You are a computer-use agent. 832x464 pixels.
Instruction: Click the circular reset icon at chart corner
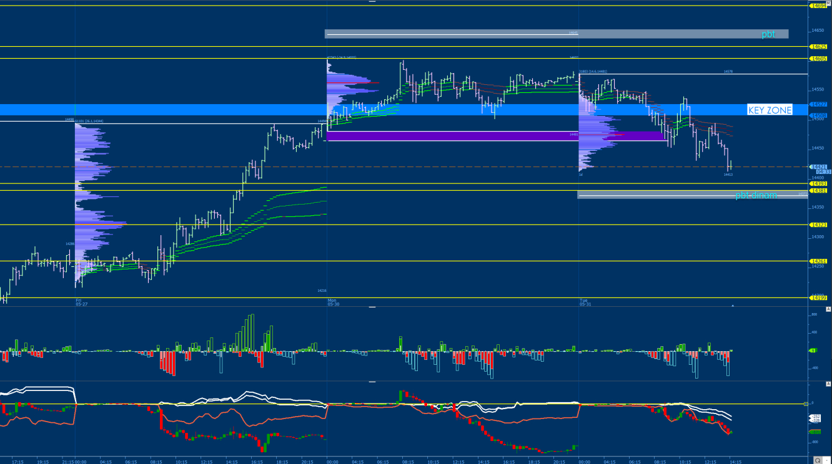click(818, 460)
